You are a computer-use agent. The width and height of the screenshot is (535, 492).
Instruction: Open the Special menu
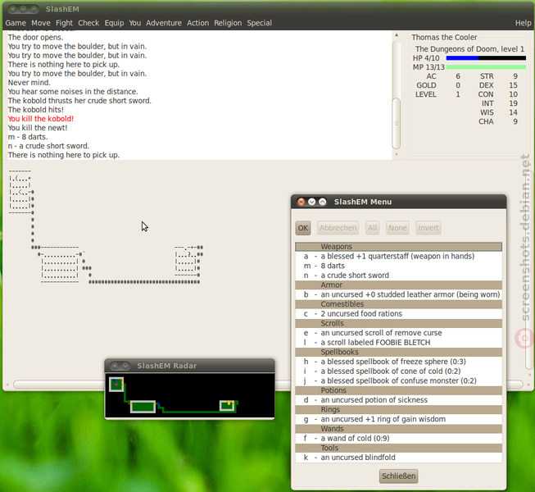point(260,23)
